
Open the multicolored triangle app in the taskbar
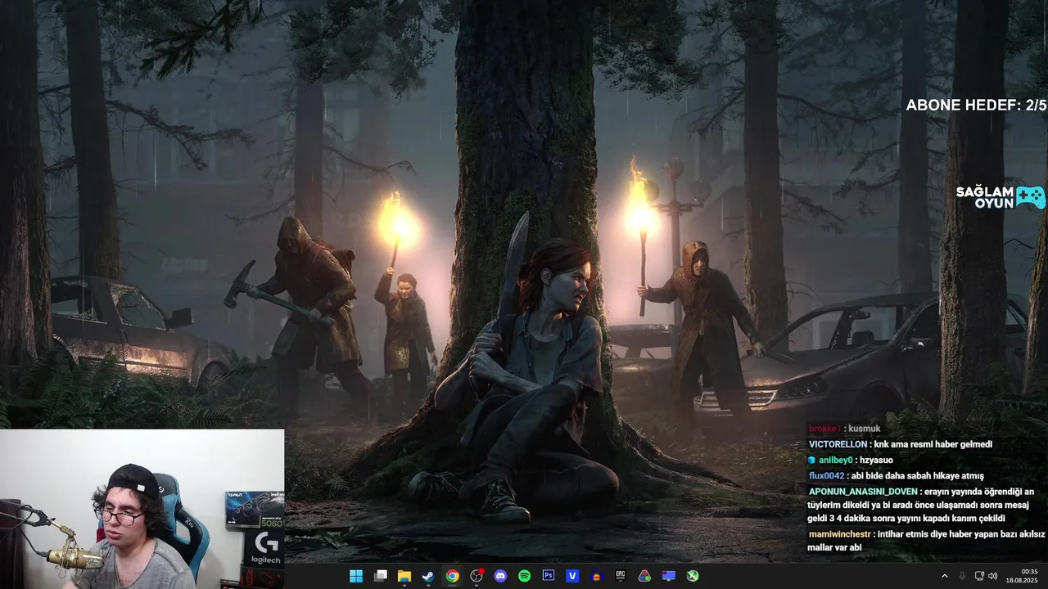pos(644,576)
